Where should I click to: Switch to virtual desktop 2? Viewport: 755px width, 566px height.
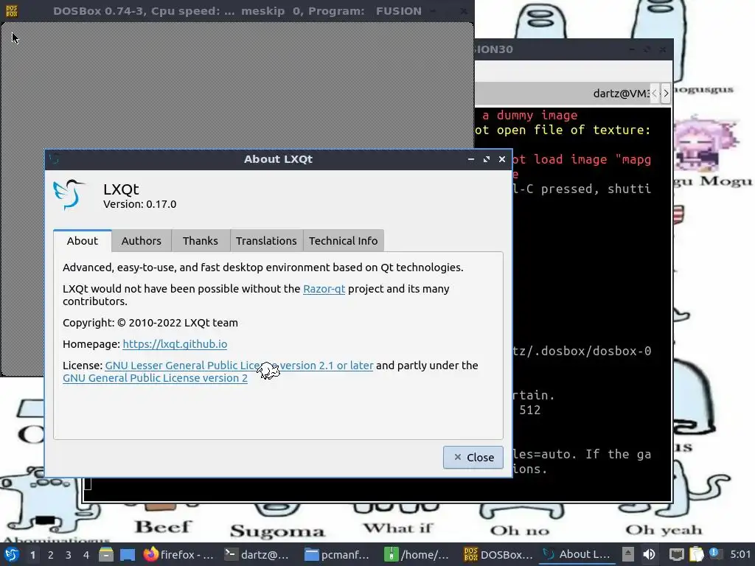click(x=51, y=555)
